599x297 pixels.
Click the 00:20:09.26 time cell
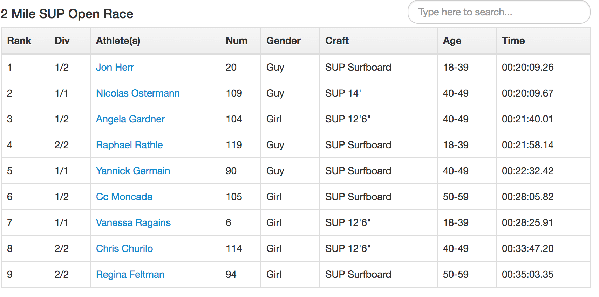[x=527, y=67]
